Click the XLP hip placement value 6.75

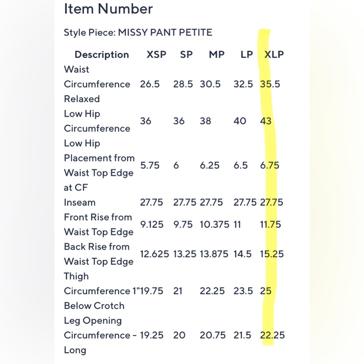[269, 166]
